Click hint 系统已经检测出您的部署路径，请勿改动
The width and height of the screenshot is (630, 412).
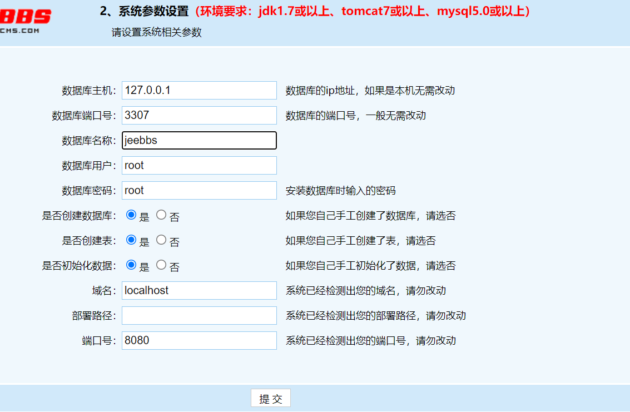click(x=376, y=315)
